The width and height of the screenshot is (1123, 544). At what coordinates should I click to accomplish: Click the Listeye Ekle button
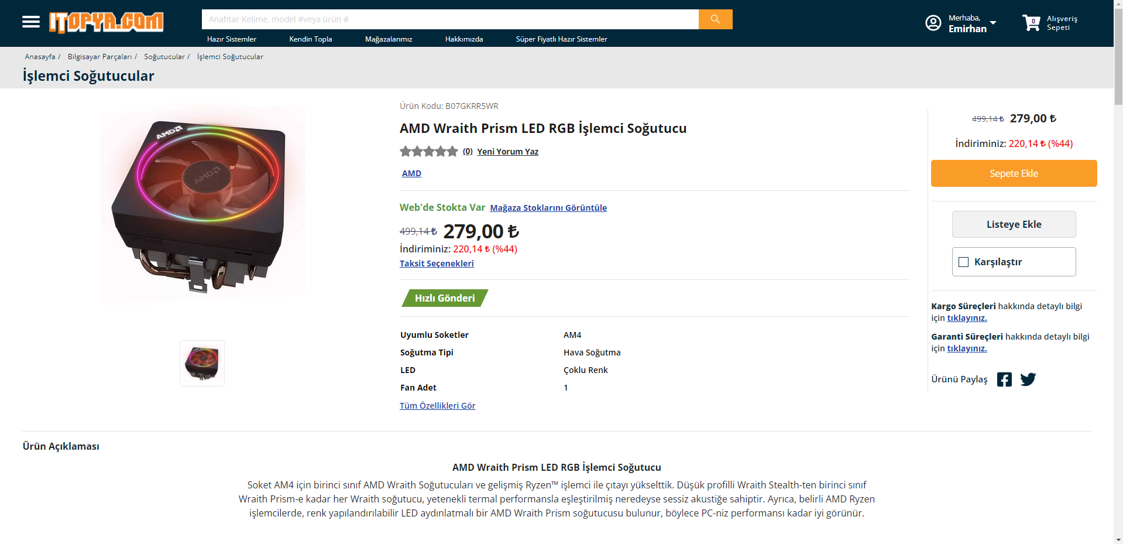[1014, 224]
